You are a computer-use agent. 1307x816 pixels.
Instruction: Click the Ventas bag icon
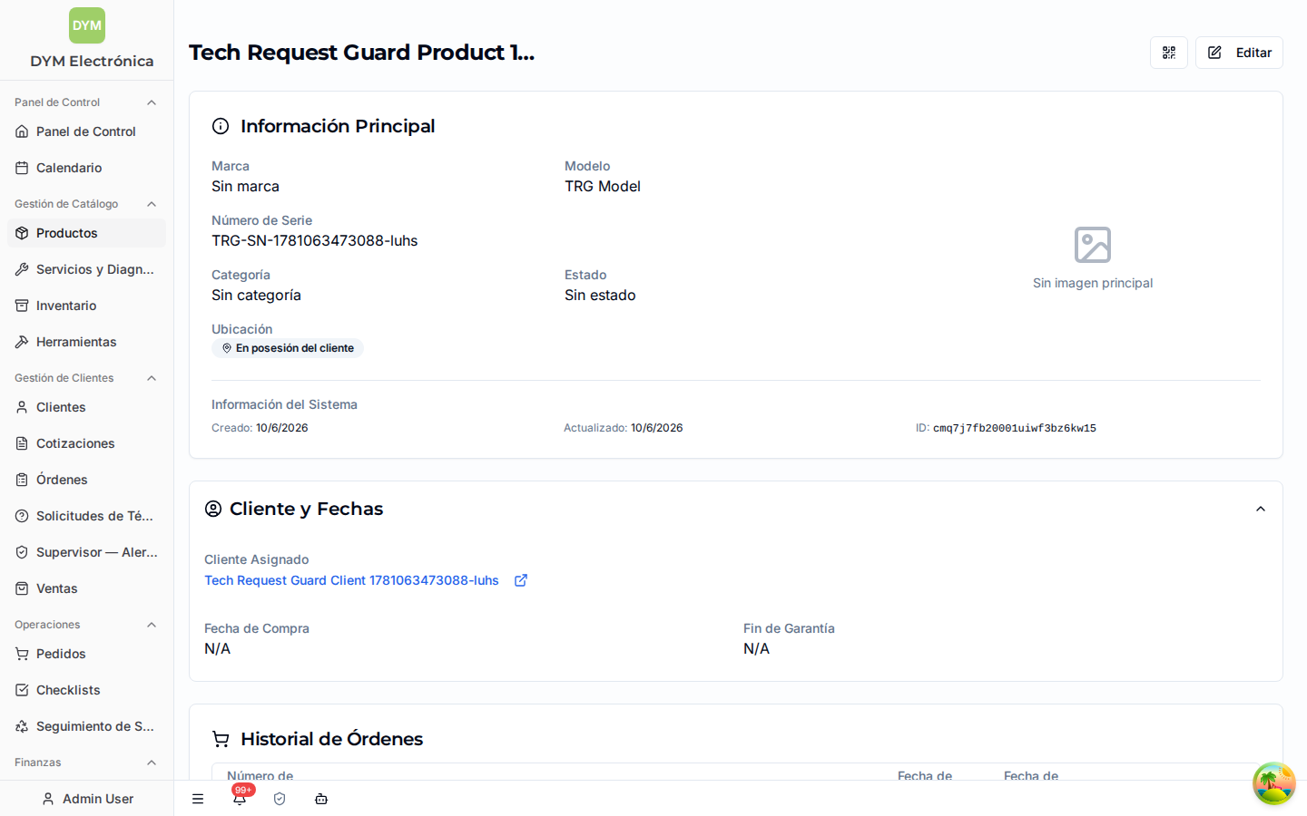click(x=22, y=588)
